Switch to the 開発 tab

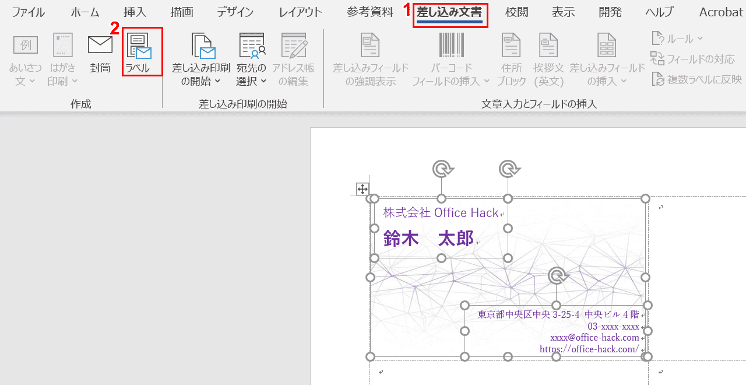click(610, 12)
